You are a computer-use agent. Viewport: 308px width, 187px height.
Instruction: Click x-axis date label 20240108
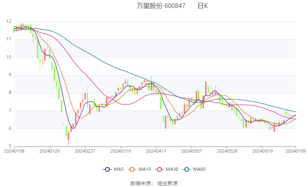tap(14, 151)
